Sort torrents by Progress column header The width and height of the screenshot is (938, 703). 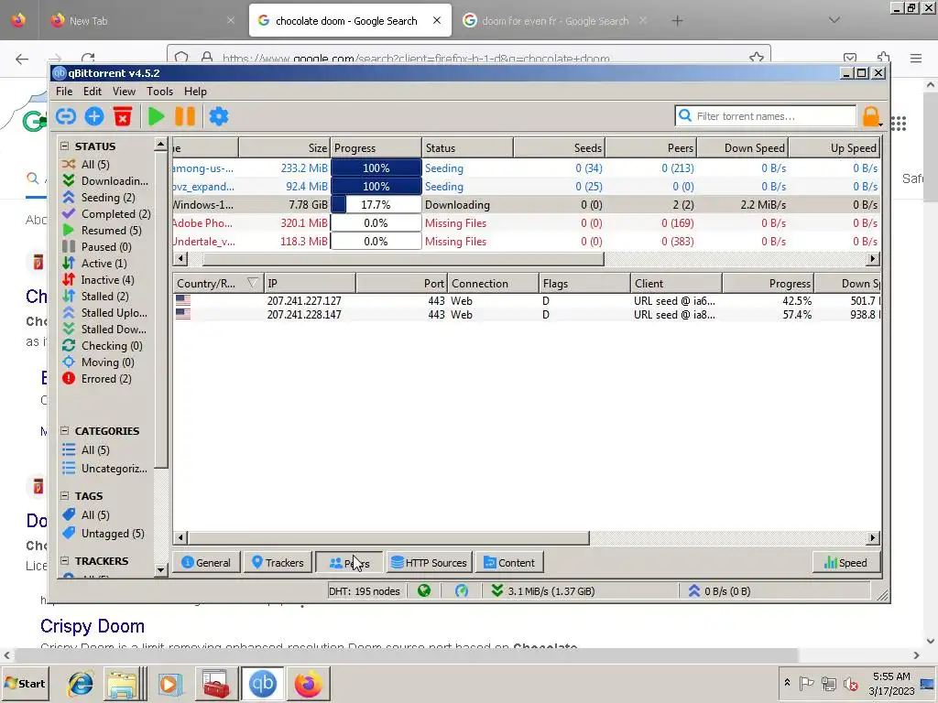tap(376, 147)
